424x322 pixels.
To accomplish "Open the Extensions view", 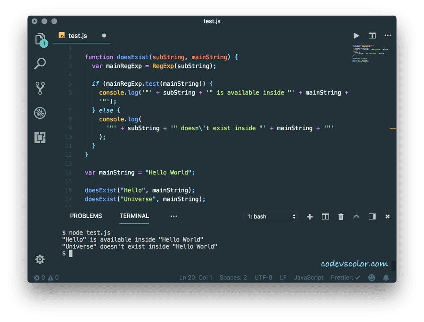I will point(40,137).
